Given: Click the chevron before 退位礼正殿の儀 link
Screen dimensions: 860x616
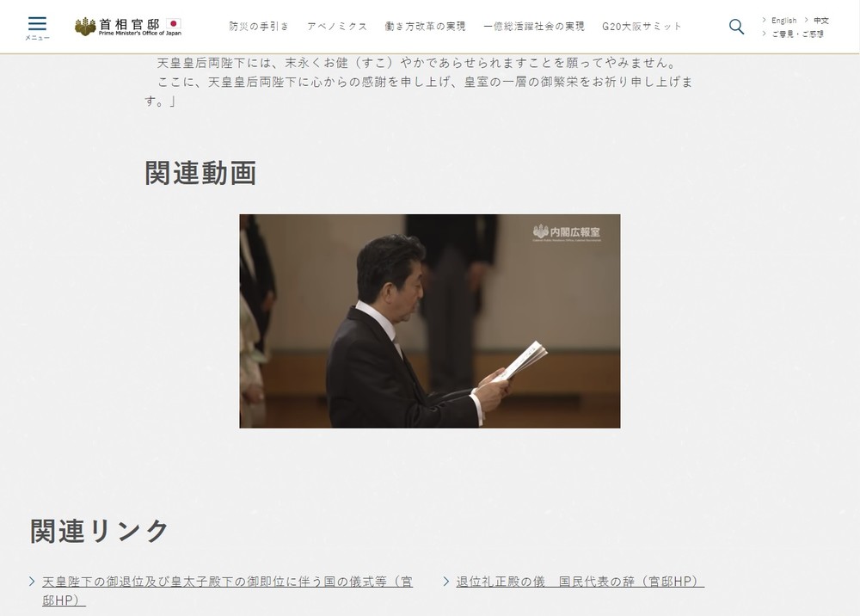Looking at the screenshot, I should pyautogui.click(x=446, y=582).
